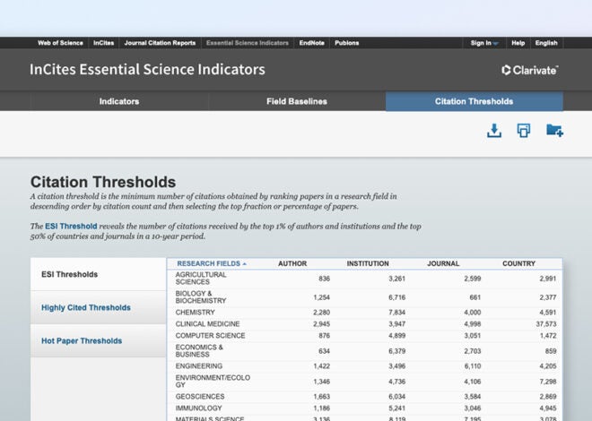Switch to the Indicators tab
The height and width of the screenshot is (421, 592).
[x=119, y=101]
